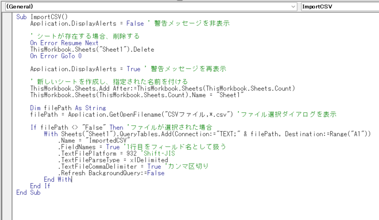
Task: Click the 'With Sheets("Sheet1").QueryTables.Add' line
Action: tap(207, 134)
